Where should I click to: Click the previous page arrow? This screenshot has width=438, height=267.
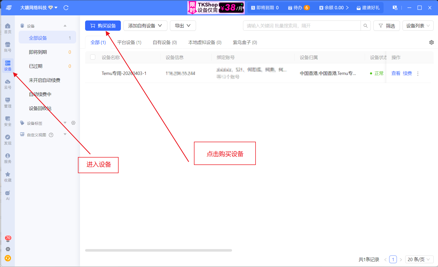[x=385, y=260]
